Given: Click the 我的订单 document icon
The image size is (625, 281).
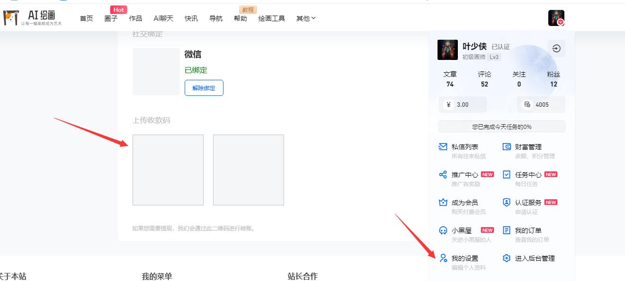Looking at the screenshot, I should point(507,230).
